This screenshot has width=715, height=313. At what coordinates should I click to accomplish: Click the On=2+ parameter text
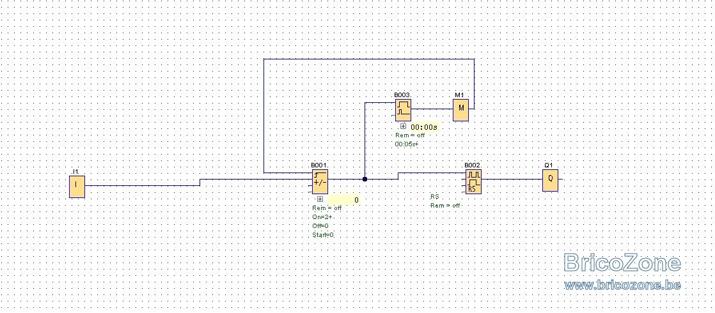point(322,217)
